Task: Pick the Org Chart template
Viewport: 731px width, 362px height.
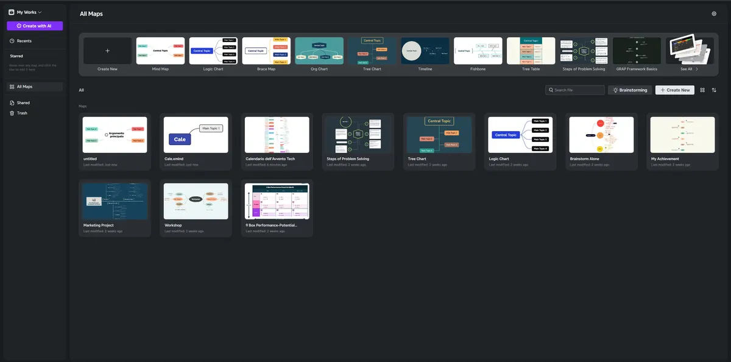Action: coord(319,51)
